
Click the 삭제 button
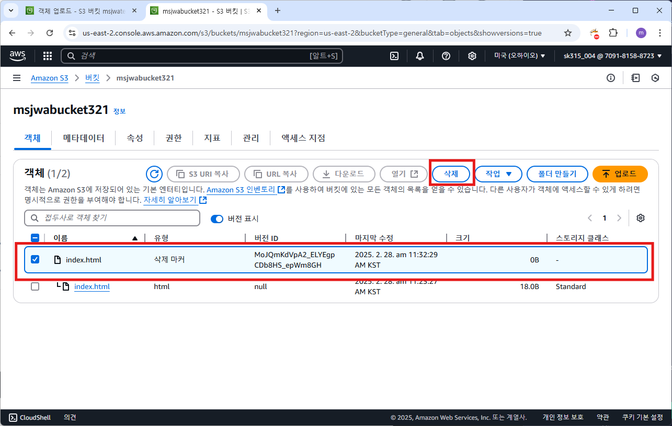(451, 174)
